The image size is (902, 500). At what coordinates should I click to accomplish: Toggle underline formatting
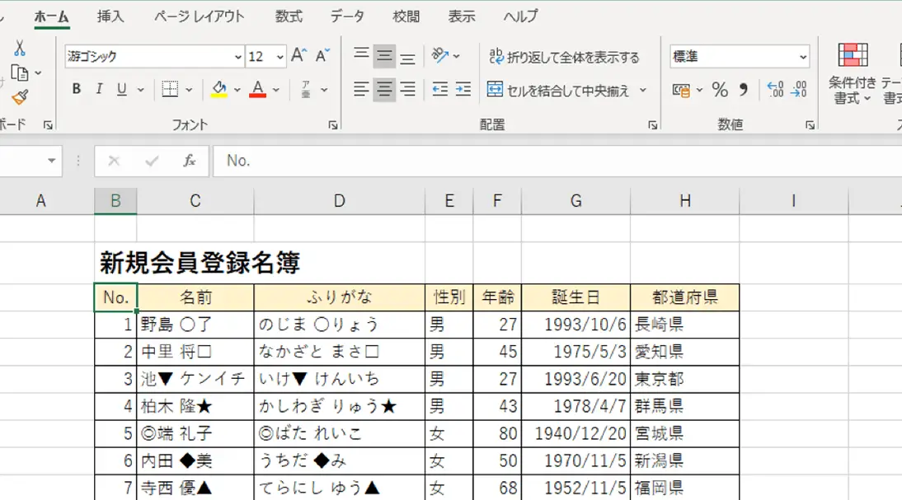click(121, 89)
